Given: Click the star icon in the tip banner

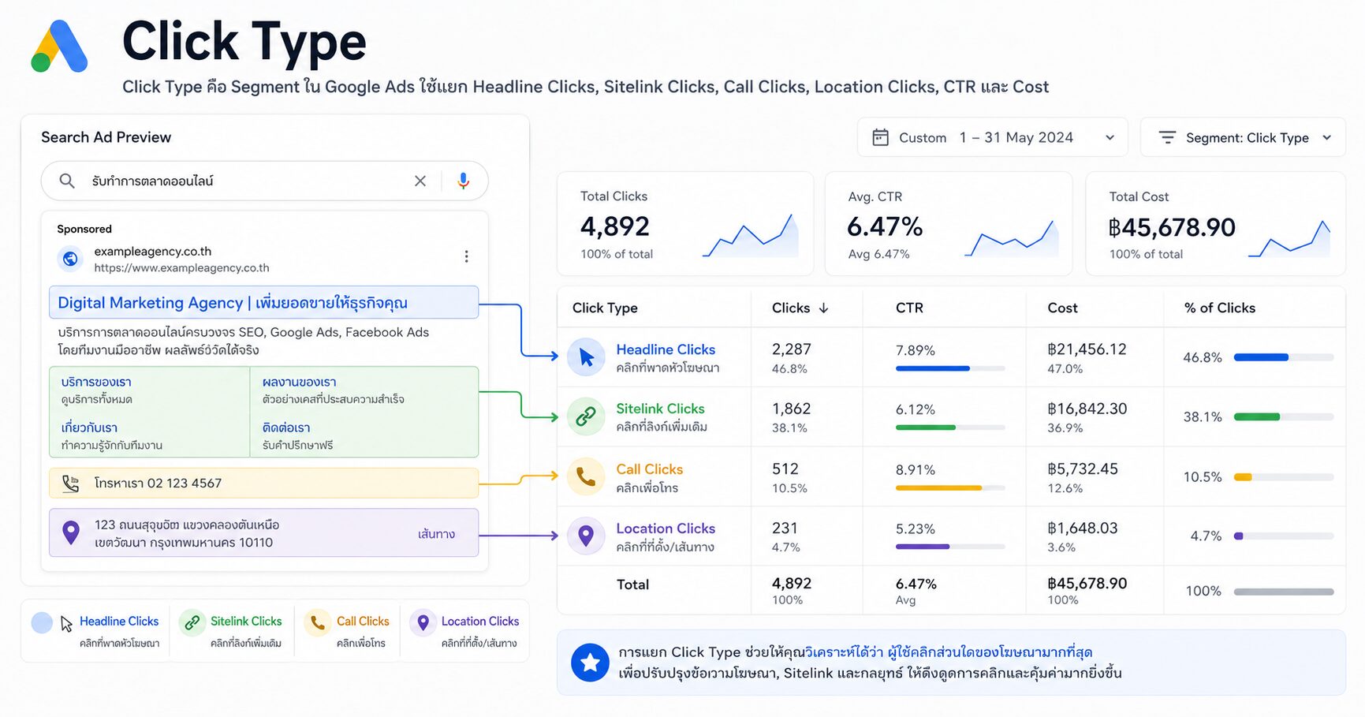Looking at the screenshot, I should click(x=590, y=663).
